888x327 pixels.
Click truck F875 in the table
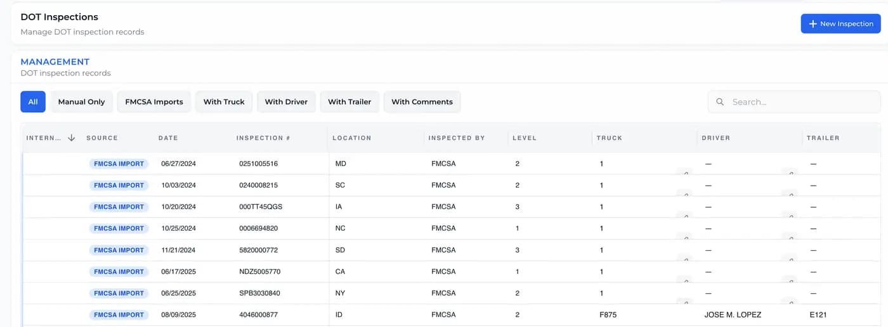coord(608,315)
